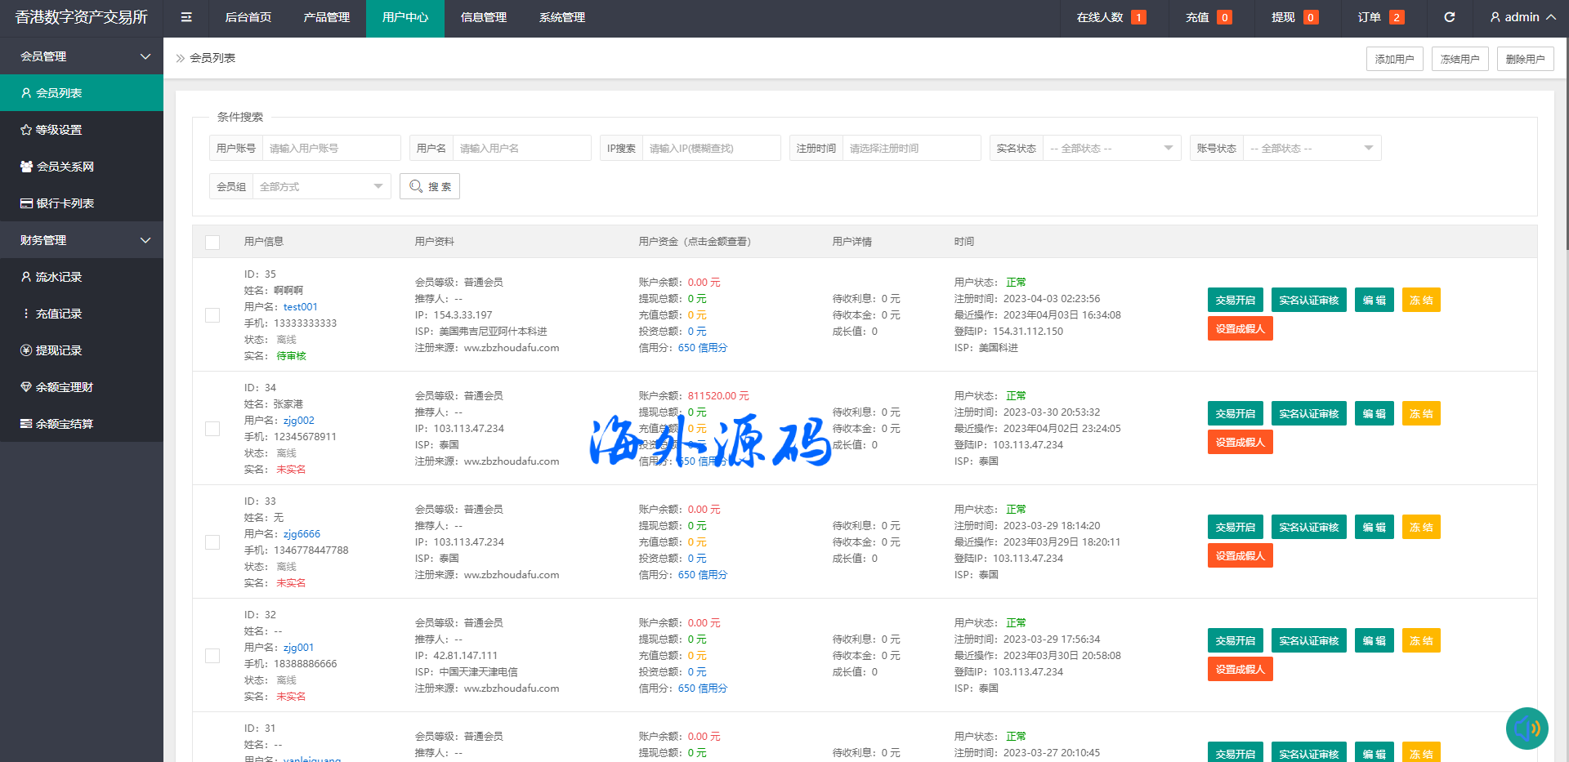Open the 实名状态 dropdown
Screen dimensions: 1569x762
pyautogui.click(x=1111, y=148)
